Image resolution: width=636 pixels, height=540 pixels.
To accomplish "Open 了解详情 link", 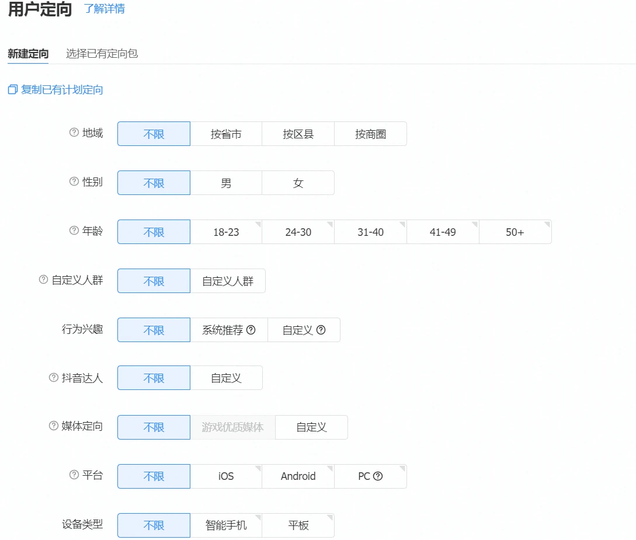I will pos(104,9).
